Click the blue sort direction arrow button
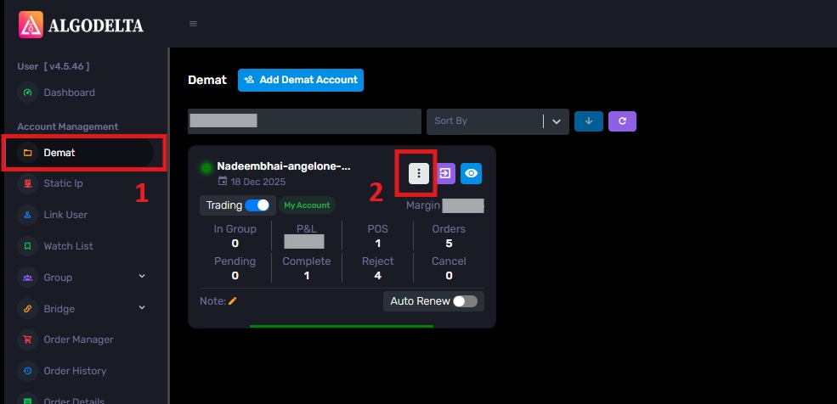Screen dimensions: 837x404 (x=588, y=121)
